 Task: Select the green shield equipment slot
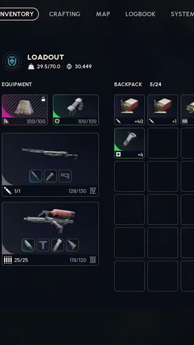[76, 110]
